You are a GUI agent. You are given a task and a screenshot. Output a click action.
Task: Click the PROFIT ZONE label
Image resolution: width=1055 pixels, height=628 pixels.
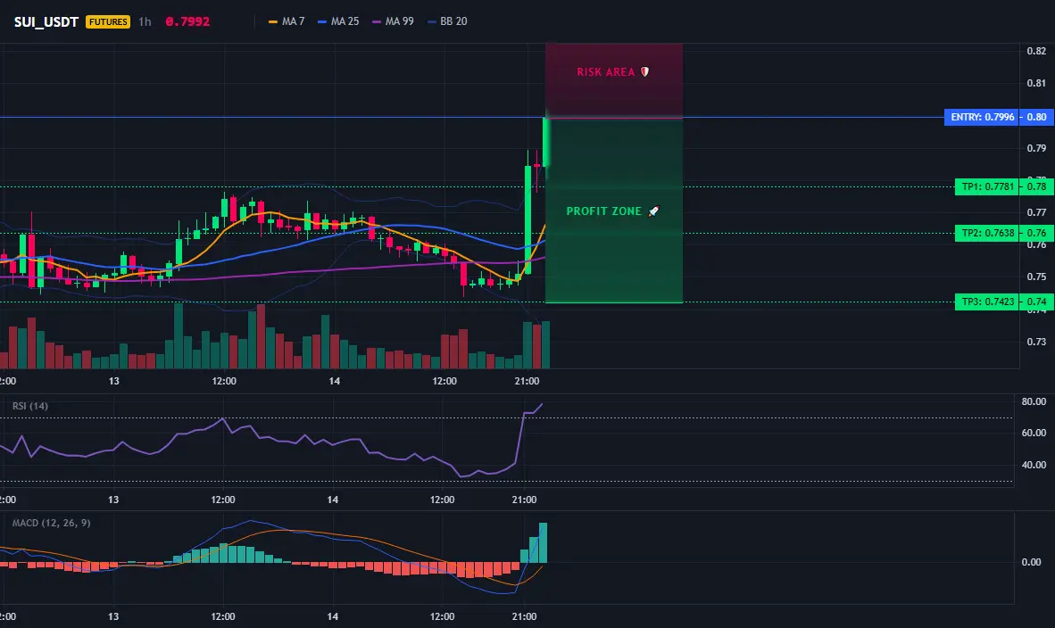[x=603, y=211]
